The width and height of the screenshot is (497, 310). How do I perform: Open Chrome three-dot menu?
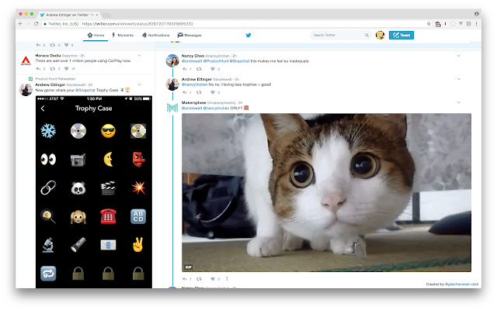[476, 24]
